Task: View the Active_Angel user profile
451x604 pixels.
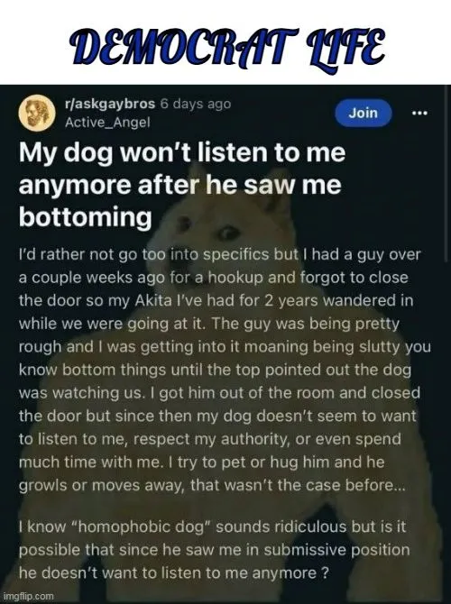Action: click(x=107, y=123)
